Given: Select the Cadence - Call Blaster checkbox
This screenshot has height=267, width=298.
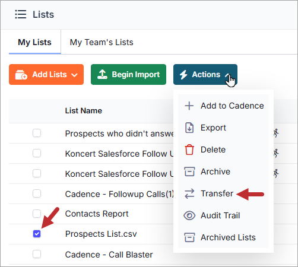Looking at the screenshot, I should click(x=37, y=254).
